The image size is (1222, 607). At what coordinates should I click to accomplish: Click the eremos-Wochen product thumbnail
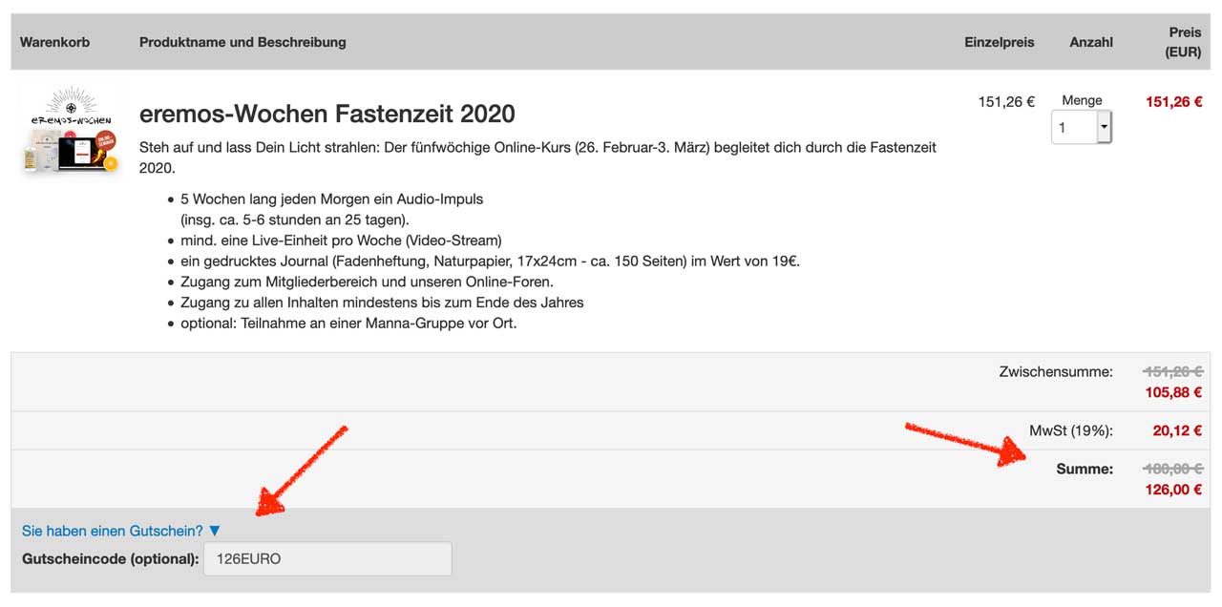[69, 131]
